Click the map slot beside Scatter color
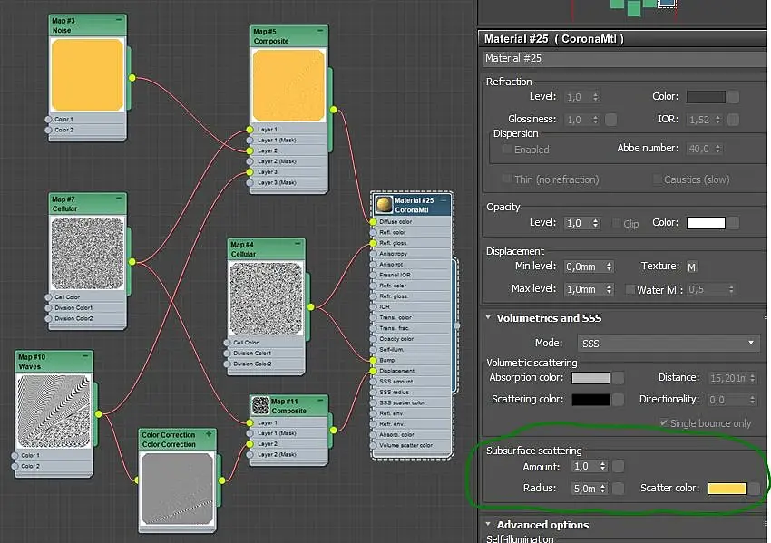This screenshot has width=771, height=543. 756,489
